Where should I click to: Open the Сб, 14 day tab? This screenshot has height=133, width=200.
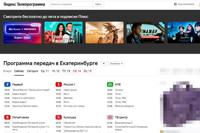(x=77, y=71)
